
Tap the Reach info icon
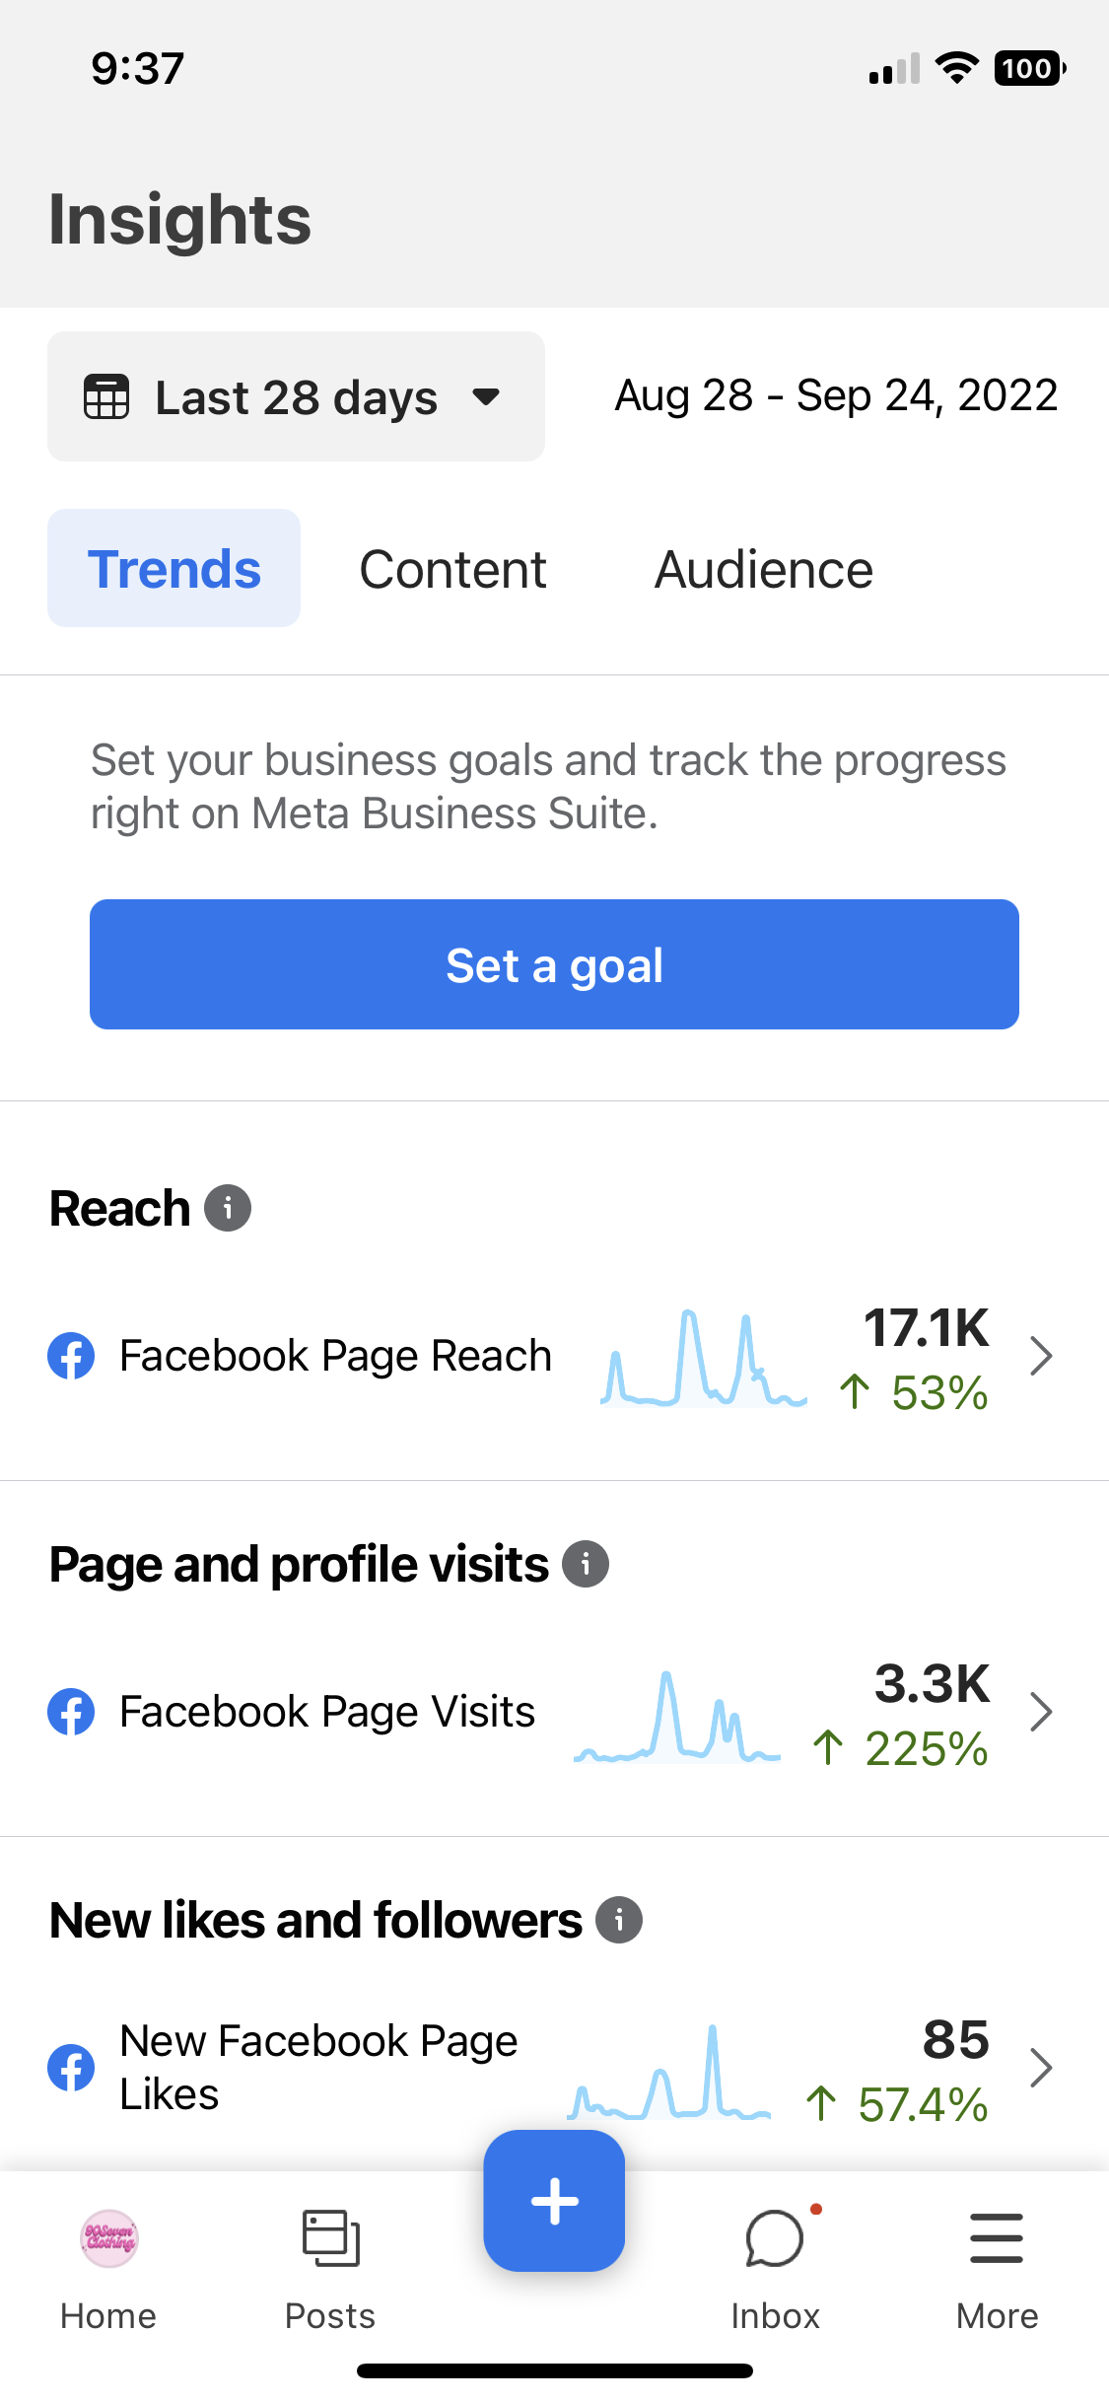tap(228, 1208)
